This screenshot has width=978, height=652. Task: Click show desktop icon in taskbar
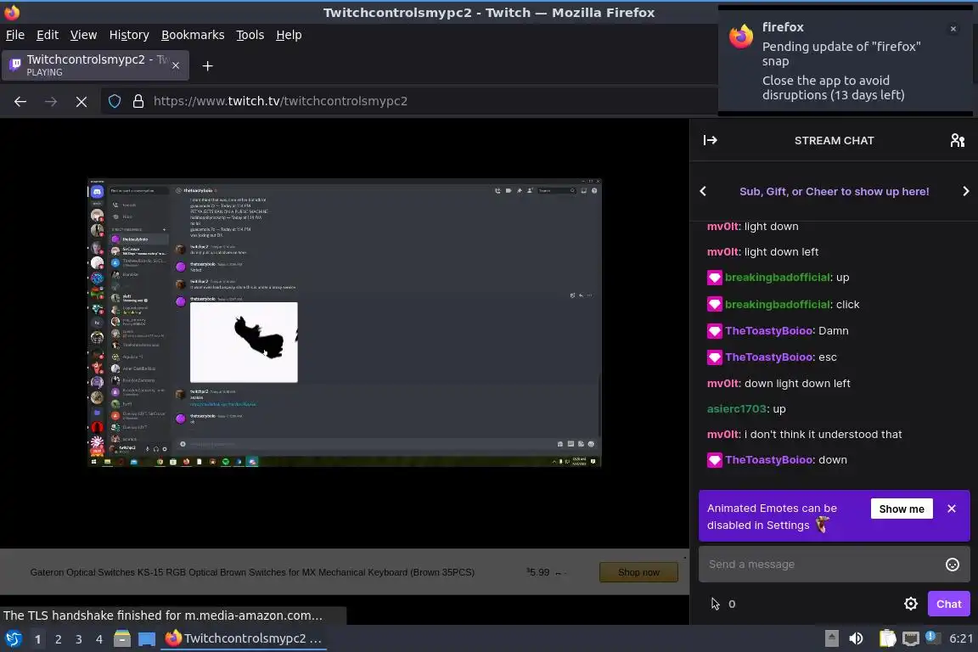click(x=147, y=639)
